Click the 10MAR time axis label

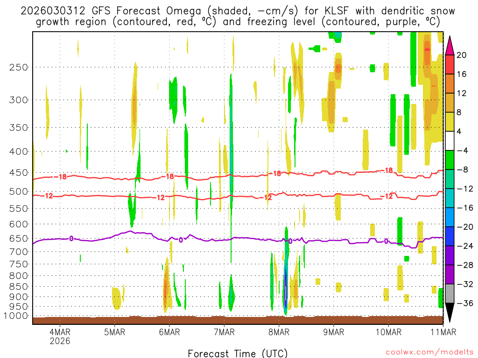click(389, 332)
